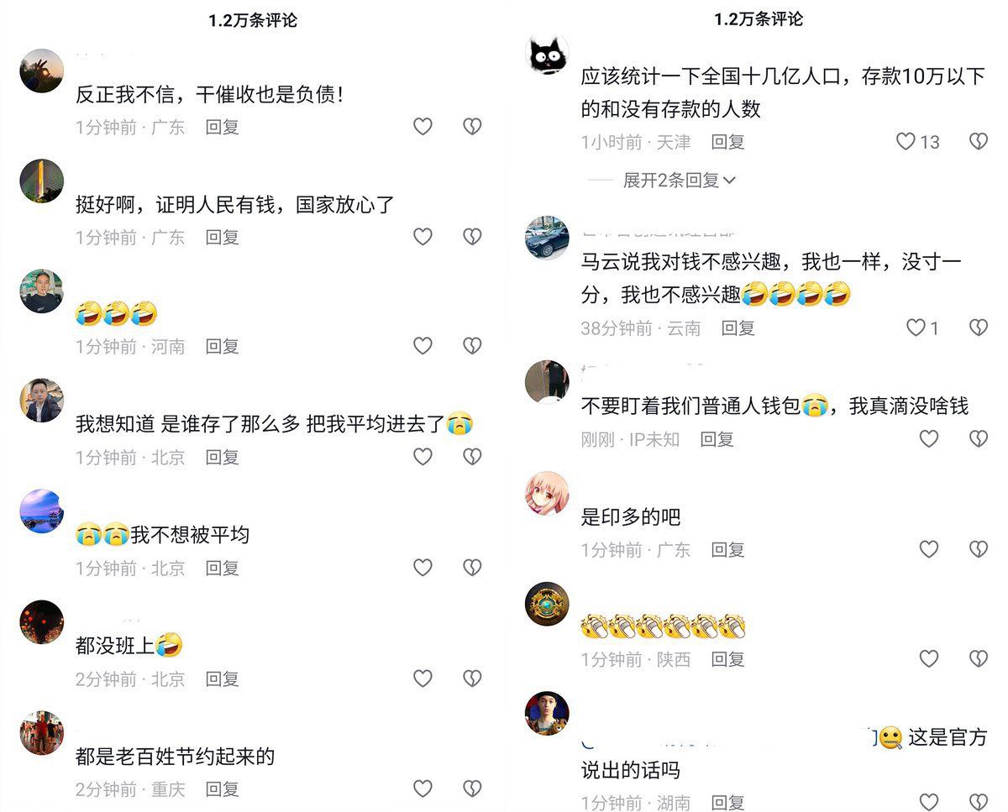
Task: Like the comment '我想知道 是谁存了那么多'
Action: pyautogui.click(x=423, y=456)
